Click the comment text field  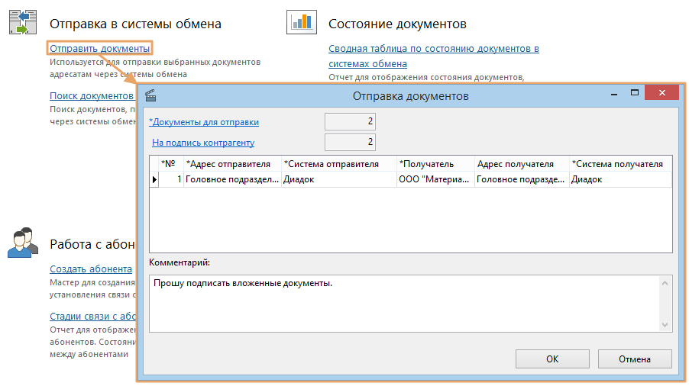tap(405, 303)
